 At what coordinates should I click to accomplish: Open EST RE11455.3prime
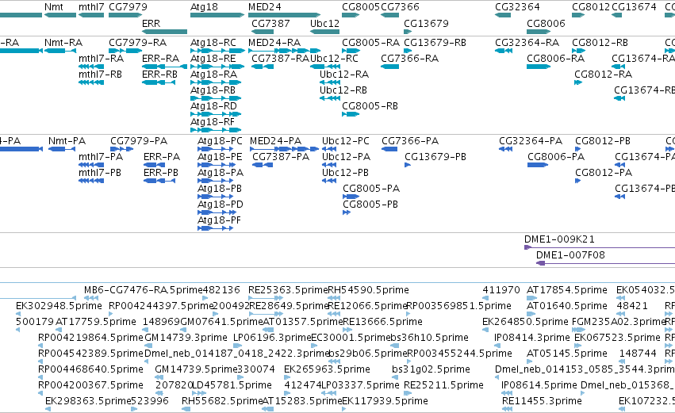click(x=542, y=401)
